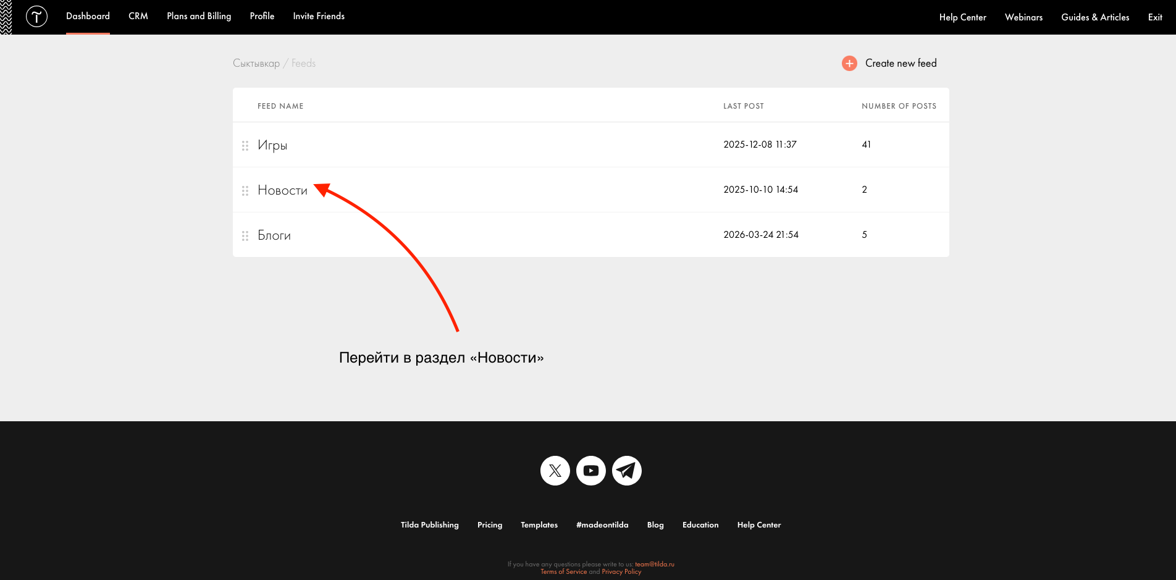The width and height of the screenshot is (1176, 580).
Task: Navigate to Сыктывкар breadcrumb link
Action: tap(256, 64)
